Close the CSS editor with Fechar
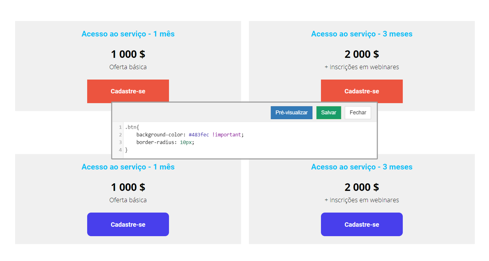 (358, 113)
